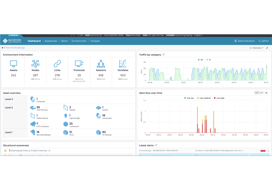Open the Assets monitor icon
The image size is (272, 190).
pyautogui.click(x=13, y=64)
